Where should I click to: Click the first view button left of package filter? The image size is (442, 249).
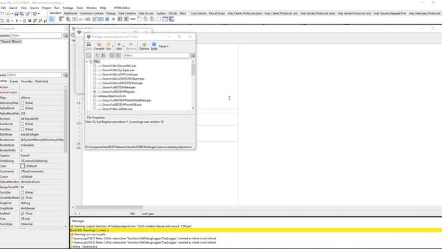pyautogui.click(x=88, y=55)
